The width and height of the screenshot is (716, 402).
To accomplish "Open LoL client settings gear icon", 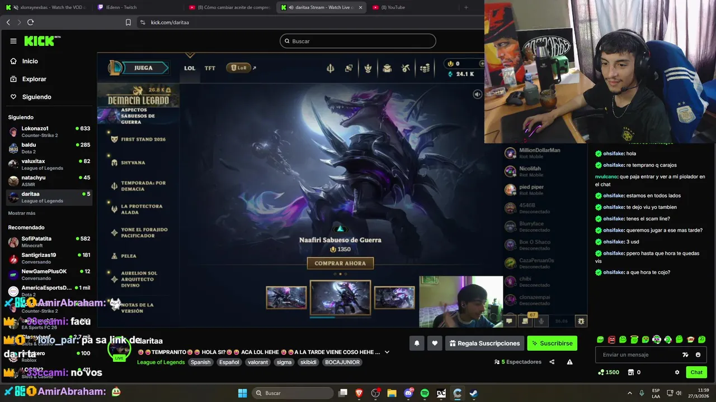I will [581, 321].
